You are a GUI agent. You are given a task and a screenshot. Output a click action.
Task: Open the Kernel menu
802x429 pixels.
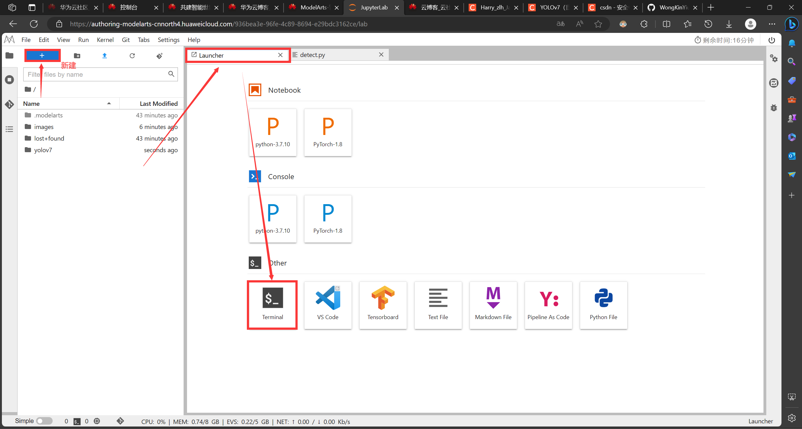[x=105, y=40]
